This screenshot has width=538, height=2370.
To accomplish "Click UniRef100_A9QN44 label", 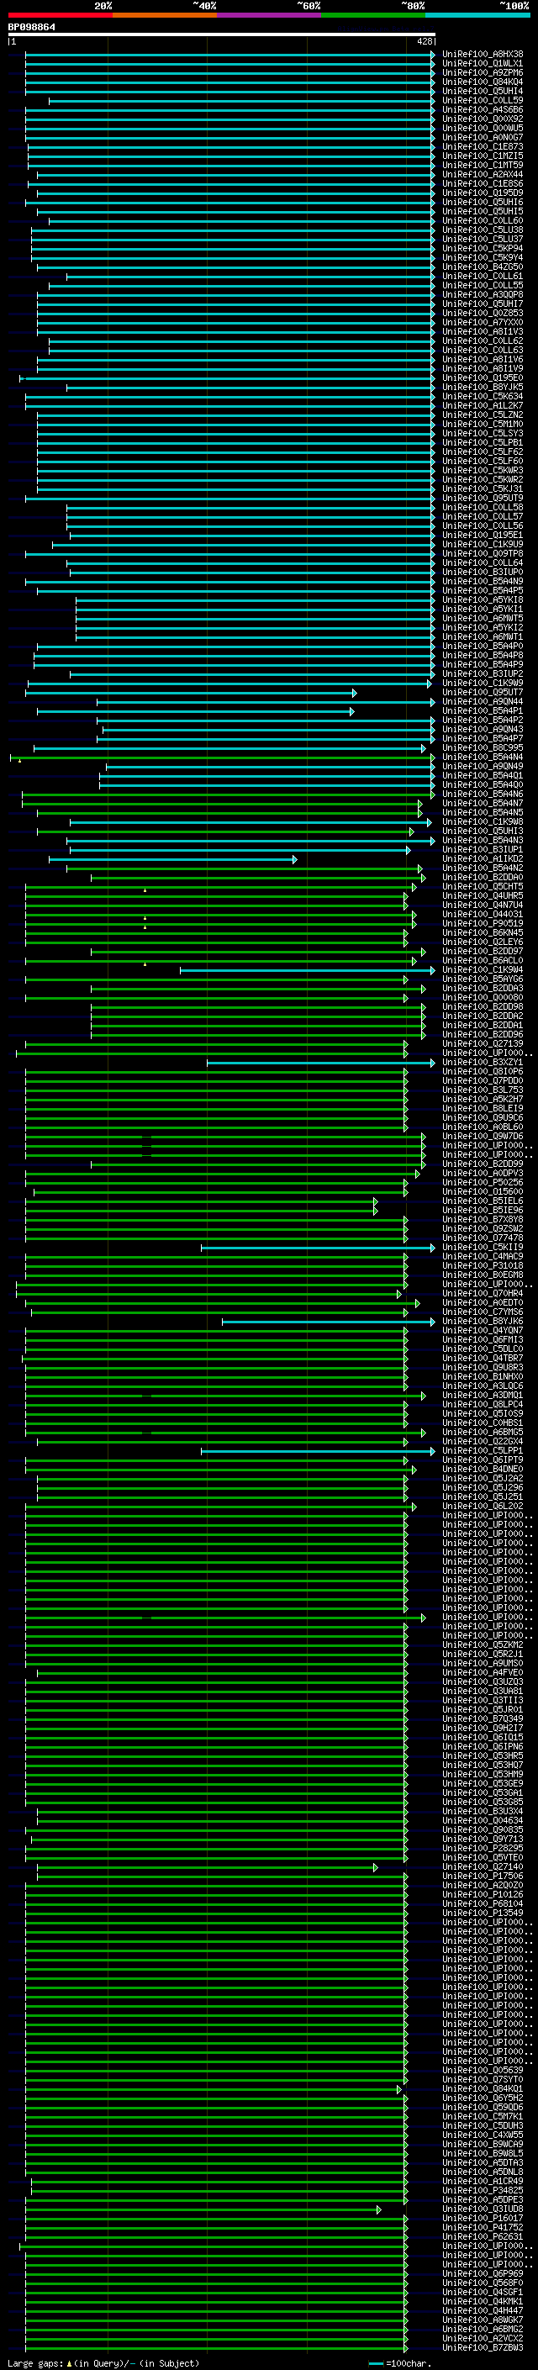I will click(483, 701).
